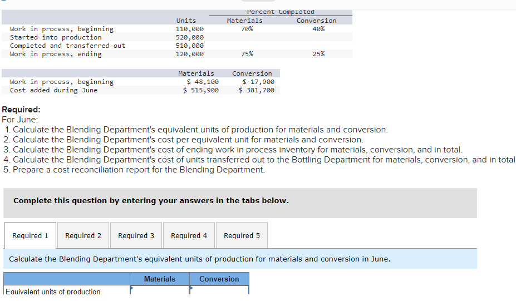
Task: Select the Required 3 tab
Action: 136,235
